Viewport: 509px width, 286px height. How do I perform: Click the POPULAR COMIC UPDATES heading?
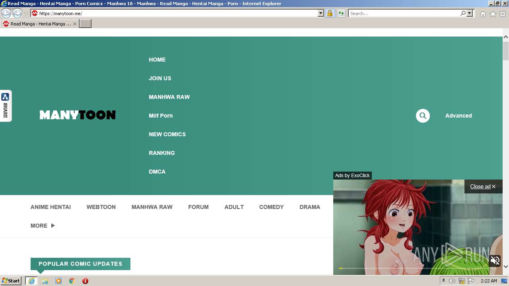(x=80, y=264)
